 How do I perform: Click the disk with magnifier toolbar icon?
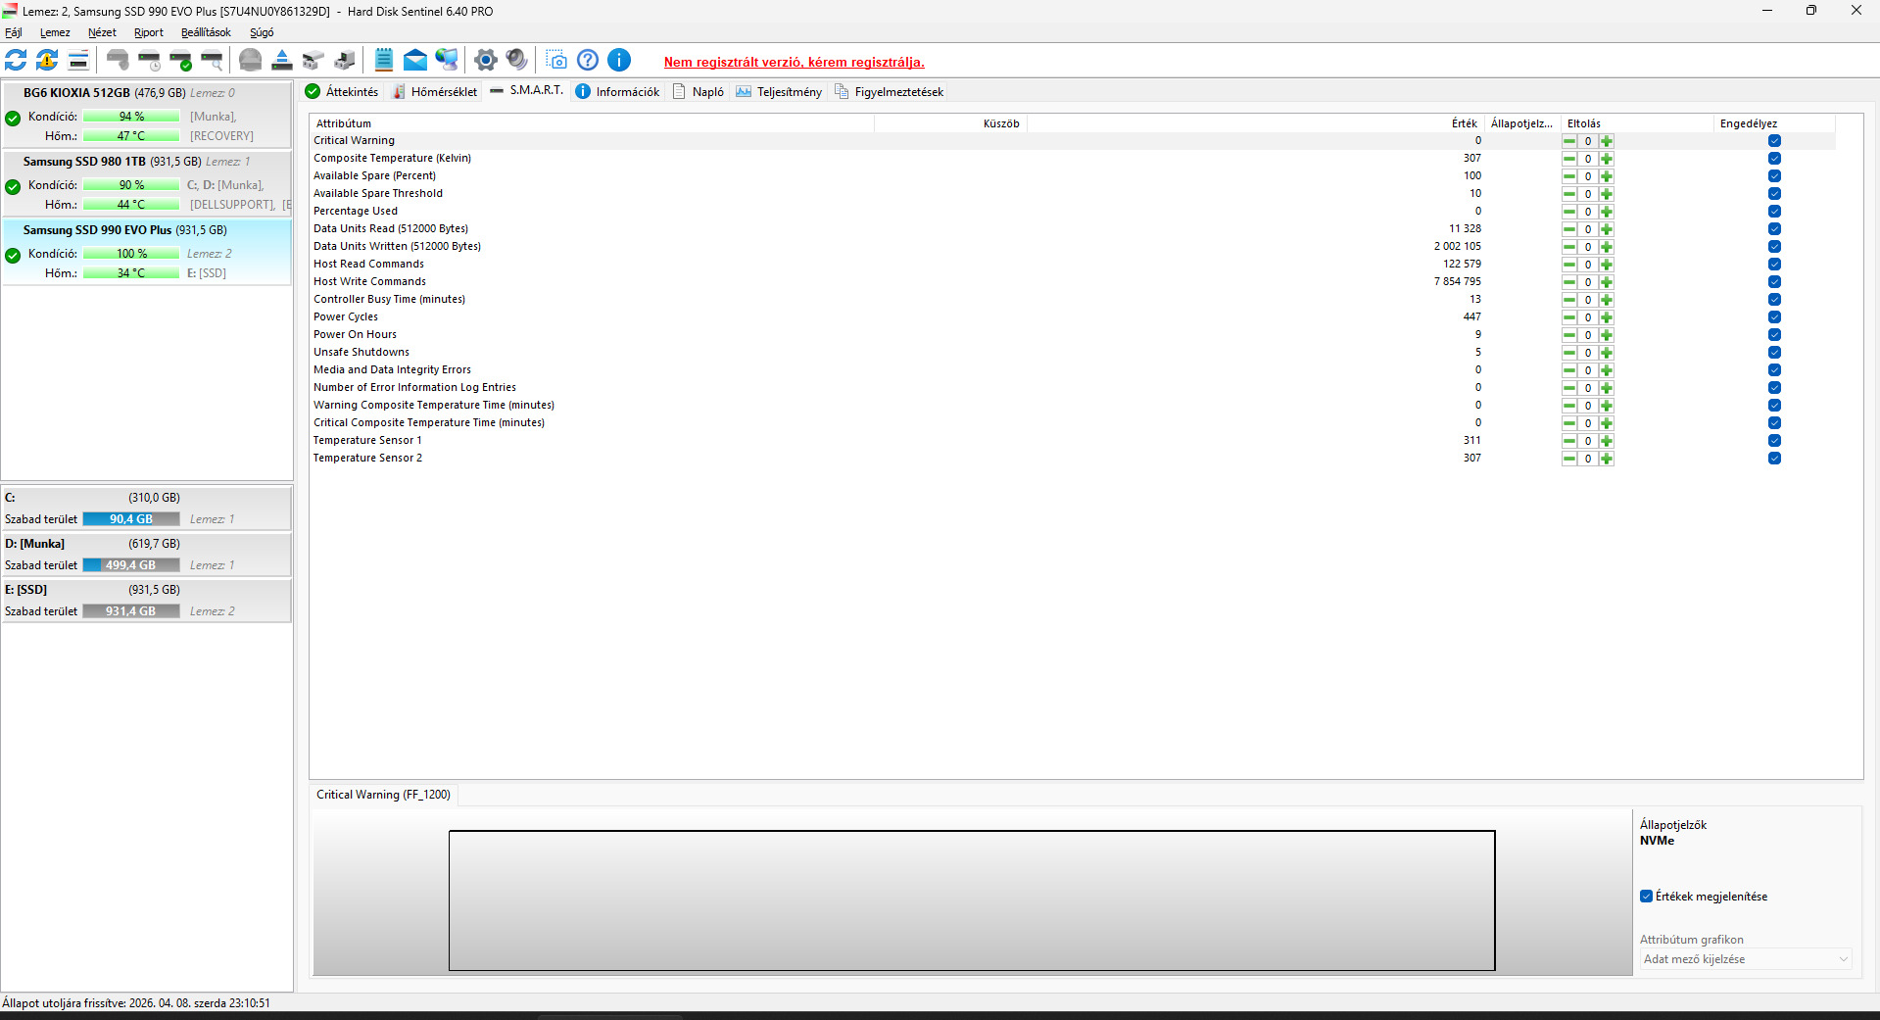click(x=212, y=60)
